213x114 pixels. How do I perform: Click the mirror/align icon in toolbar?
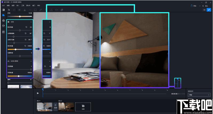click(57, 10)
